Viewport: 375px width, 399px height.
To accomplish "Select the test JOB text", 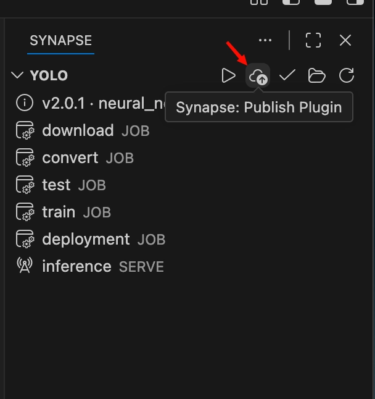I will (74, 185).
